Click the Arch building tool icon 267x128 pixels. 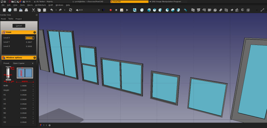point(215,10)
